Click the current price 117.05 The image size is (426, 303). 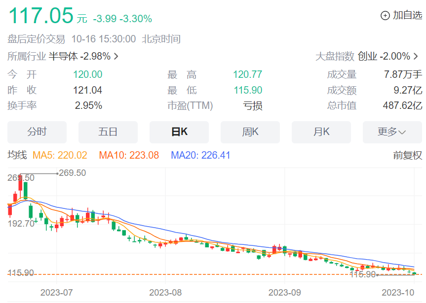click(x=40, y=16)
